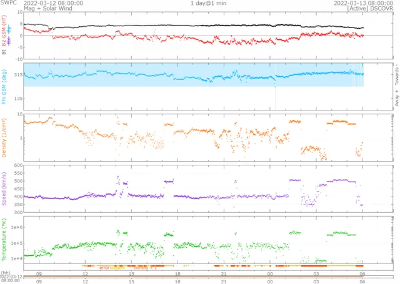Screen dimensions: 400x284
Task: Toggle the Bt axis label
Action: (4, 52)
